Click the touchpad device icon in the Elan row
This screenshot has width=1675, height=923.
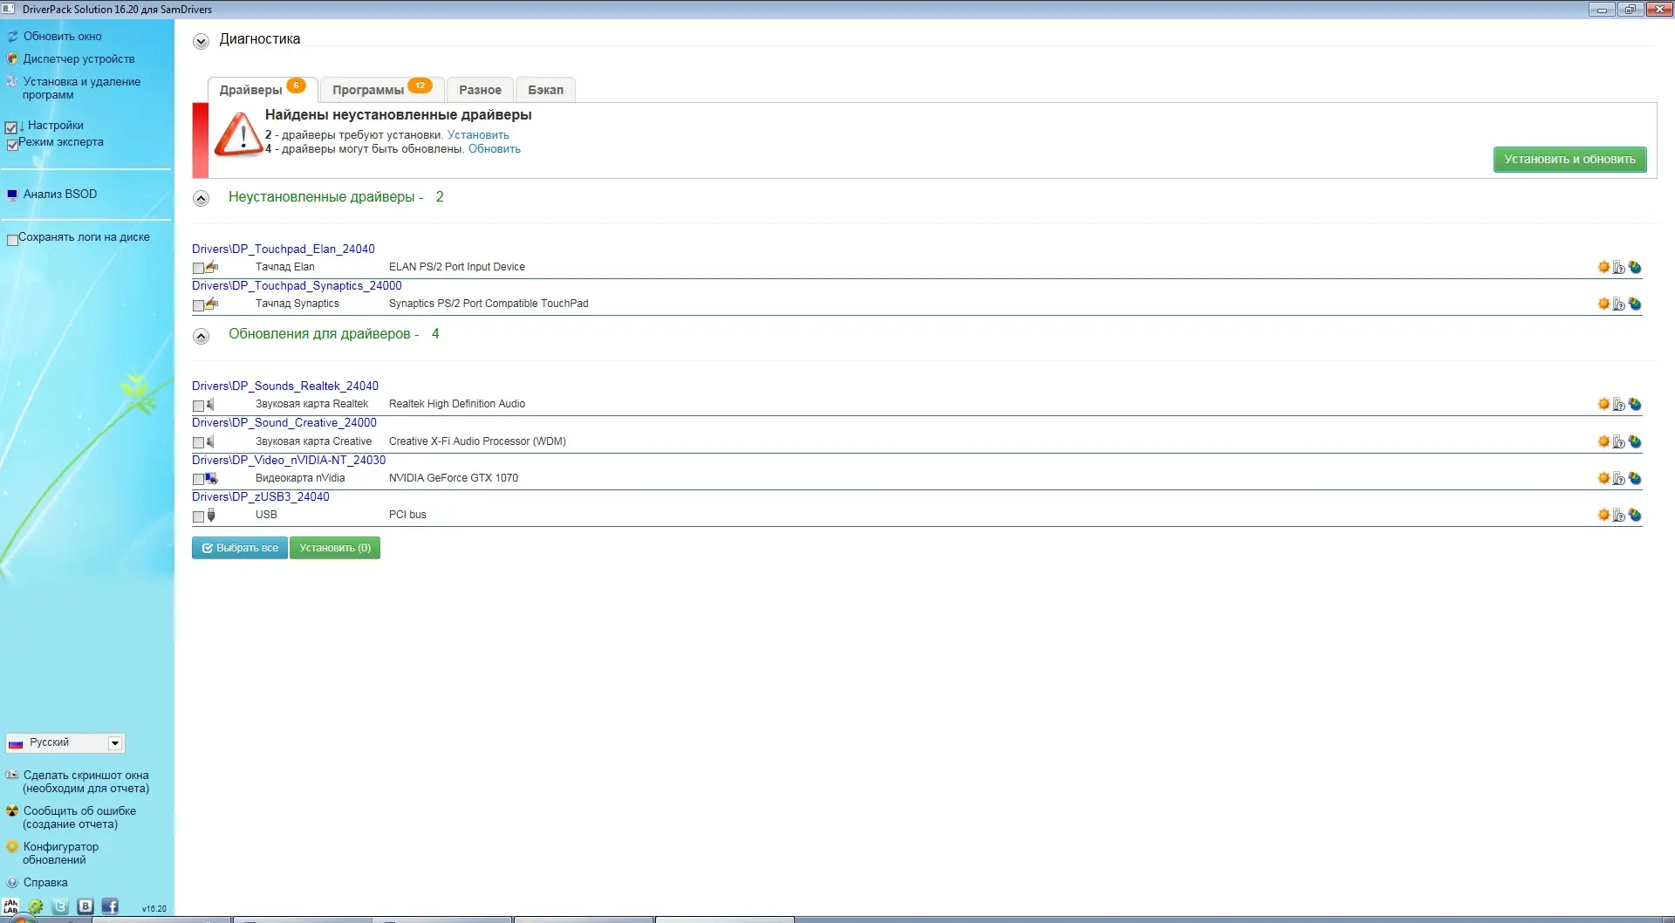(x=212, y=267)
